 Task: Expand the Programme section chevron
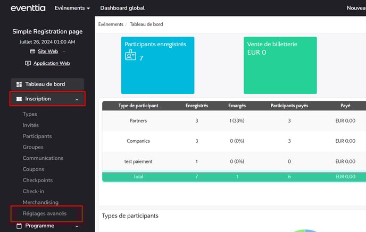tap(77, 226)
